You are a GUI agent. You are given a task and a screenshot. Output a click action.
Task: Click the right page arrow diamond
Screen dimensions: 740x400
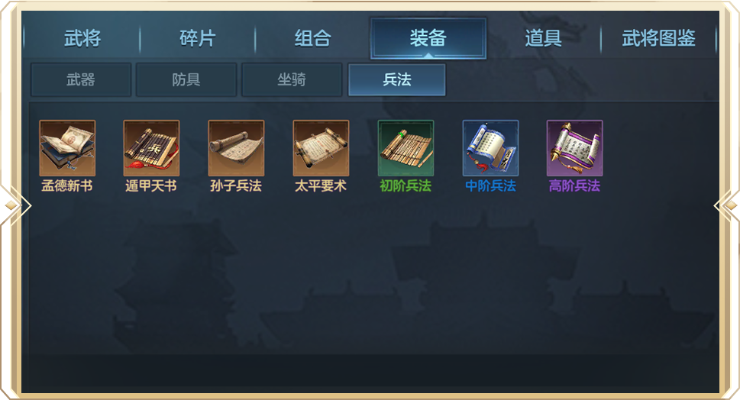tap(729, 205)
